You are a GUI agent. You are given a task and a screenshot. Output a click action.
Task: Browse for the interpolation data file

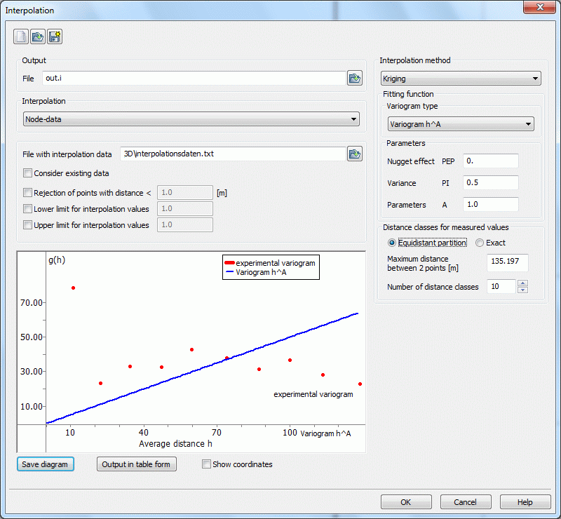tap(355, 154)
